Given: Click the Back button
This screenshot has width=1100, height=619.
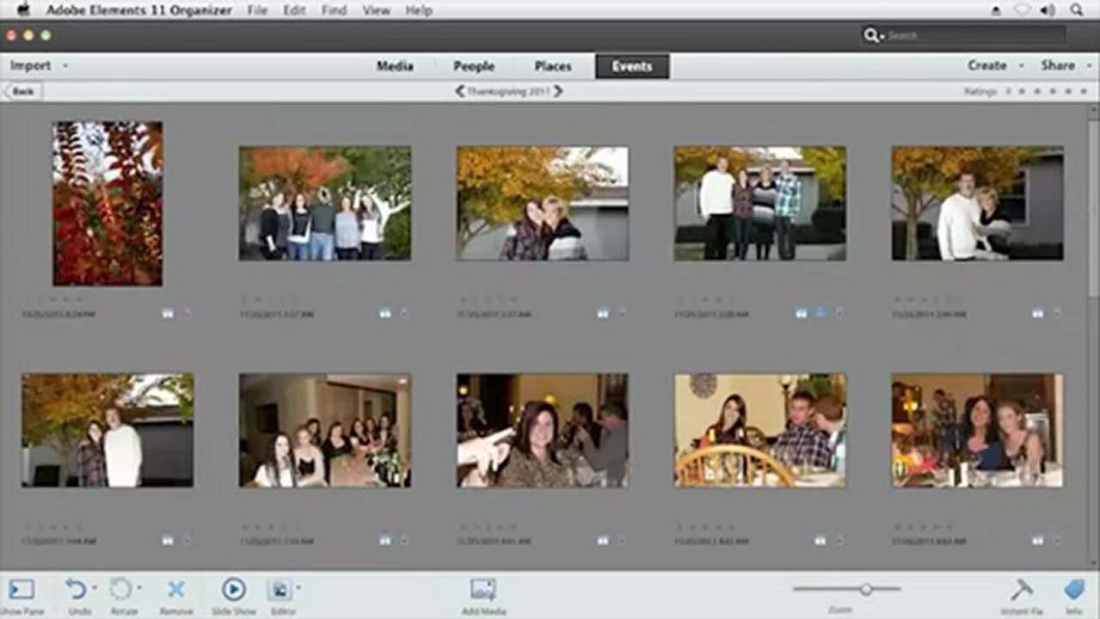Looking at the screenshot, I should (23, 91).
